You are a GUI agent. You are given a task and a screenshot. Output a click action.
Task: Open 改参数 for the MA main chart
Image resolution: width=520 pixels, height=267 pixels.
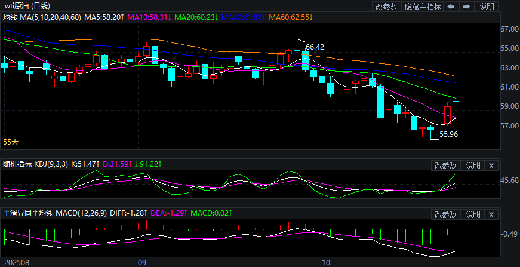click(x=387, y=7)
